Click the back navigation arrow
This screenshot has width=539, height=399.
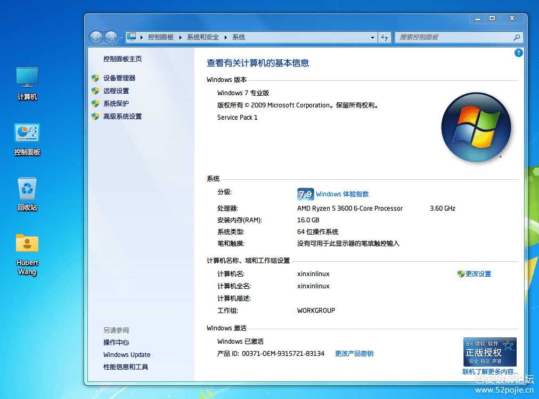[x=96, y=37]
